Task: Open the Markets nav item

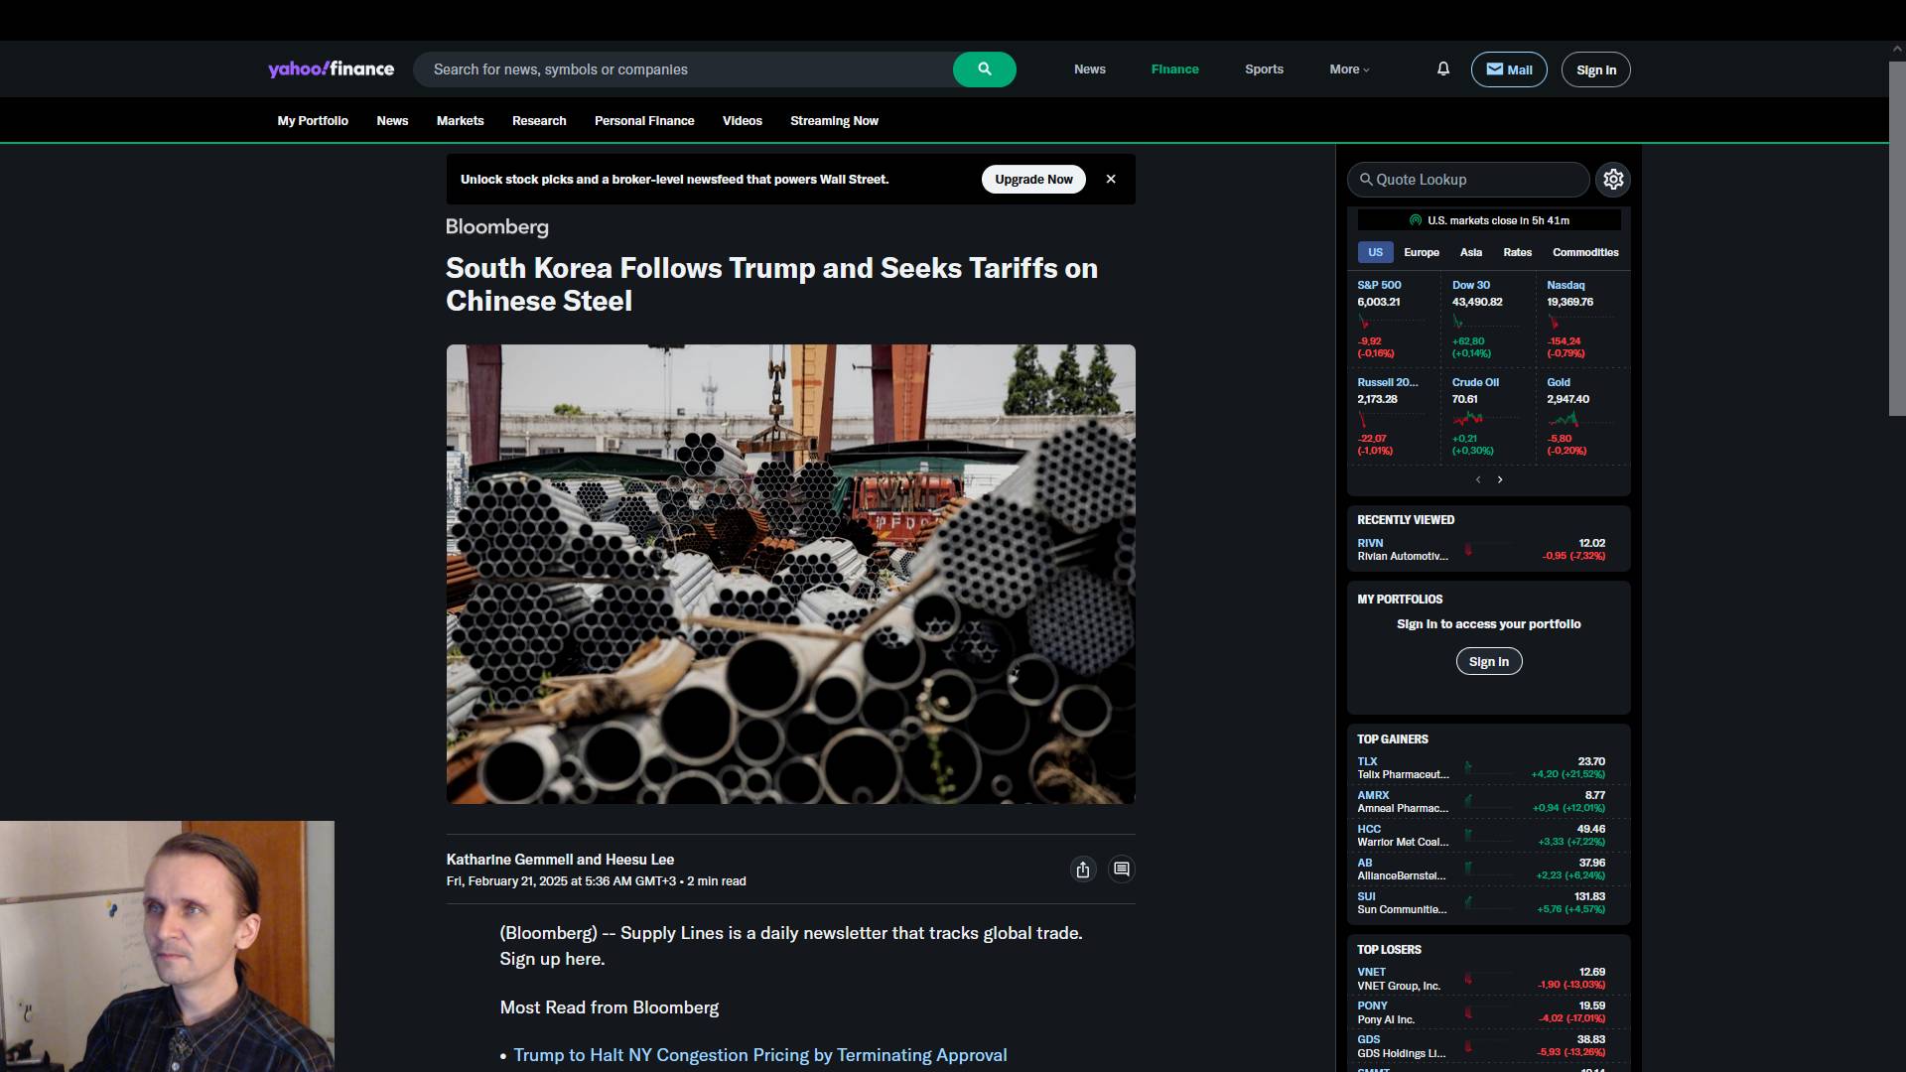Action: click(x=461, y=121)
